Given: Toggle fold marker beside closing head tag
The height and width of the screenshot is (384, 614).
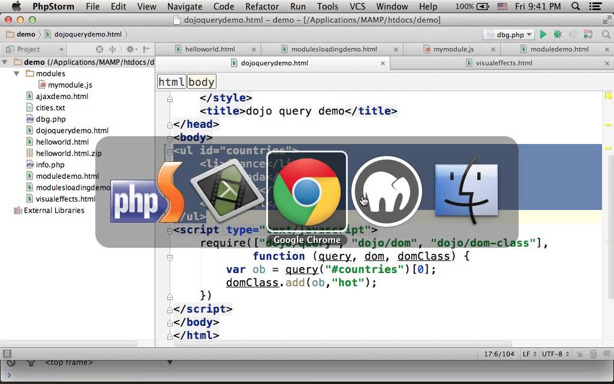Looking at the screenshot, I should pos(170,125).
